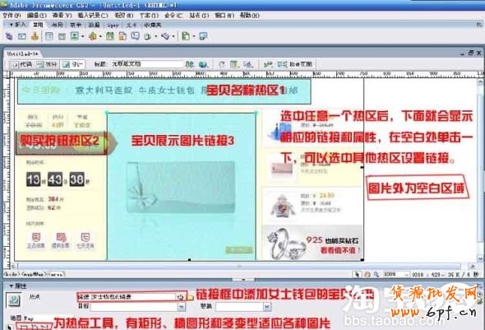Switch to Code (代码) view
This screenshot has height=330, width=485.
pyautogui.click(x=21, y=64)
